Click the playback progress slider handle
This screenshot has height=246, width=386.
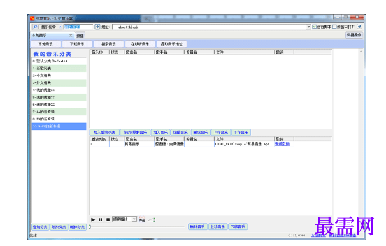coord(90,226)
